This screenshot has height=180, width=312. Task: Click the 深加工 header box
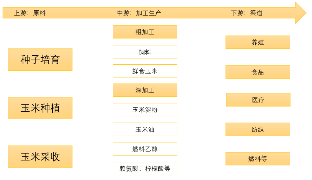point(145,90)
